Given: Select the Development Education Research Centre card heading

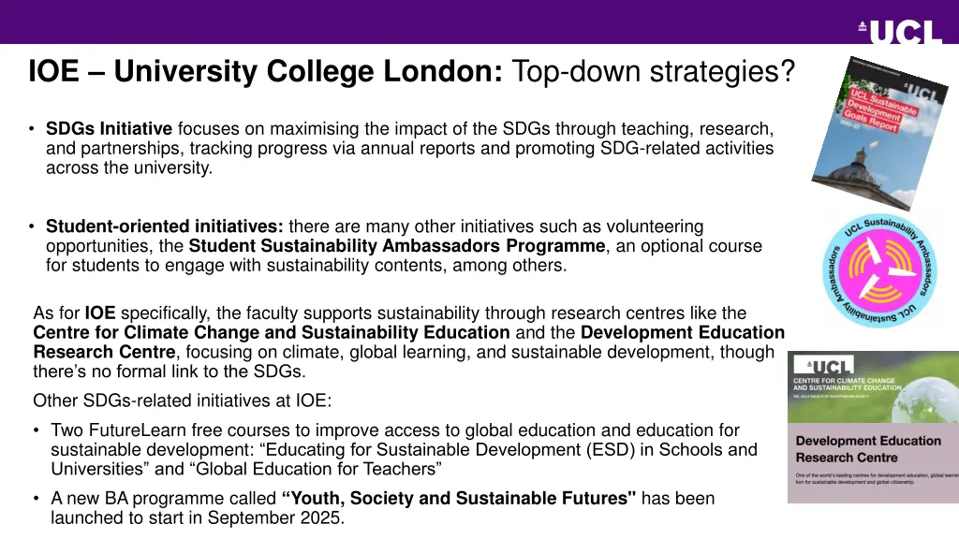Looking at the screenshot, I should [x=868, y=449].
